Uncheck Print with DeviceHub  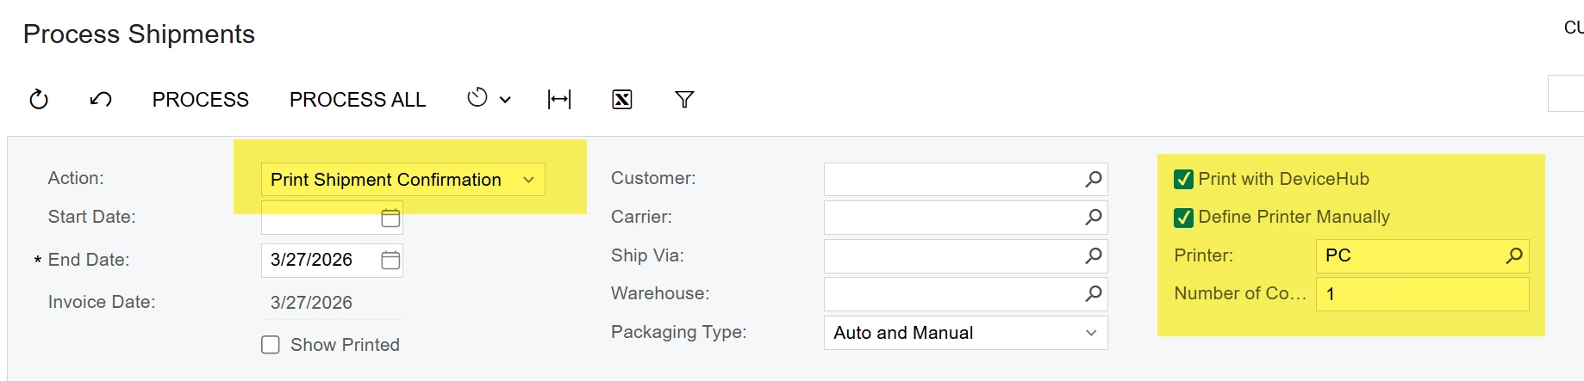click(1183, 180)
